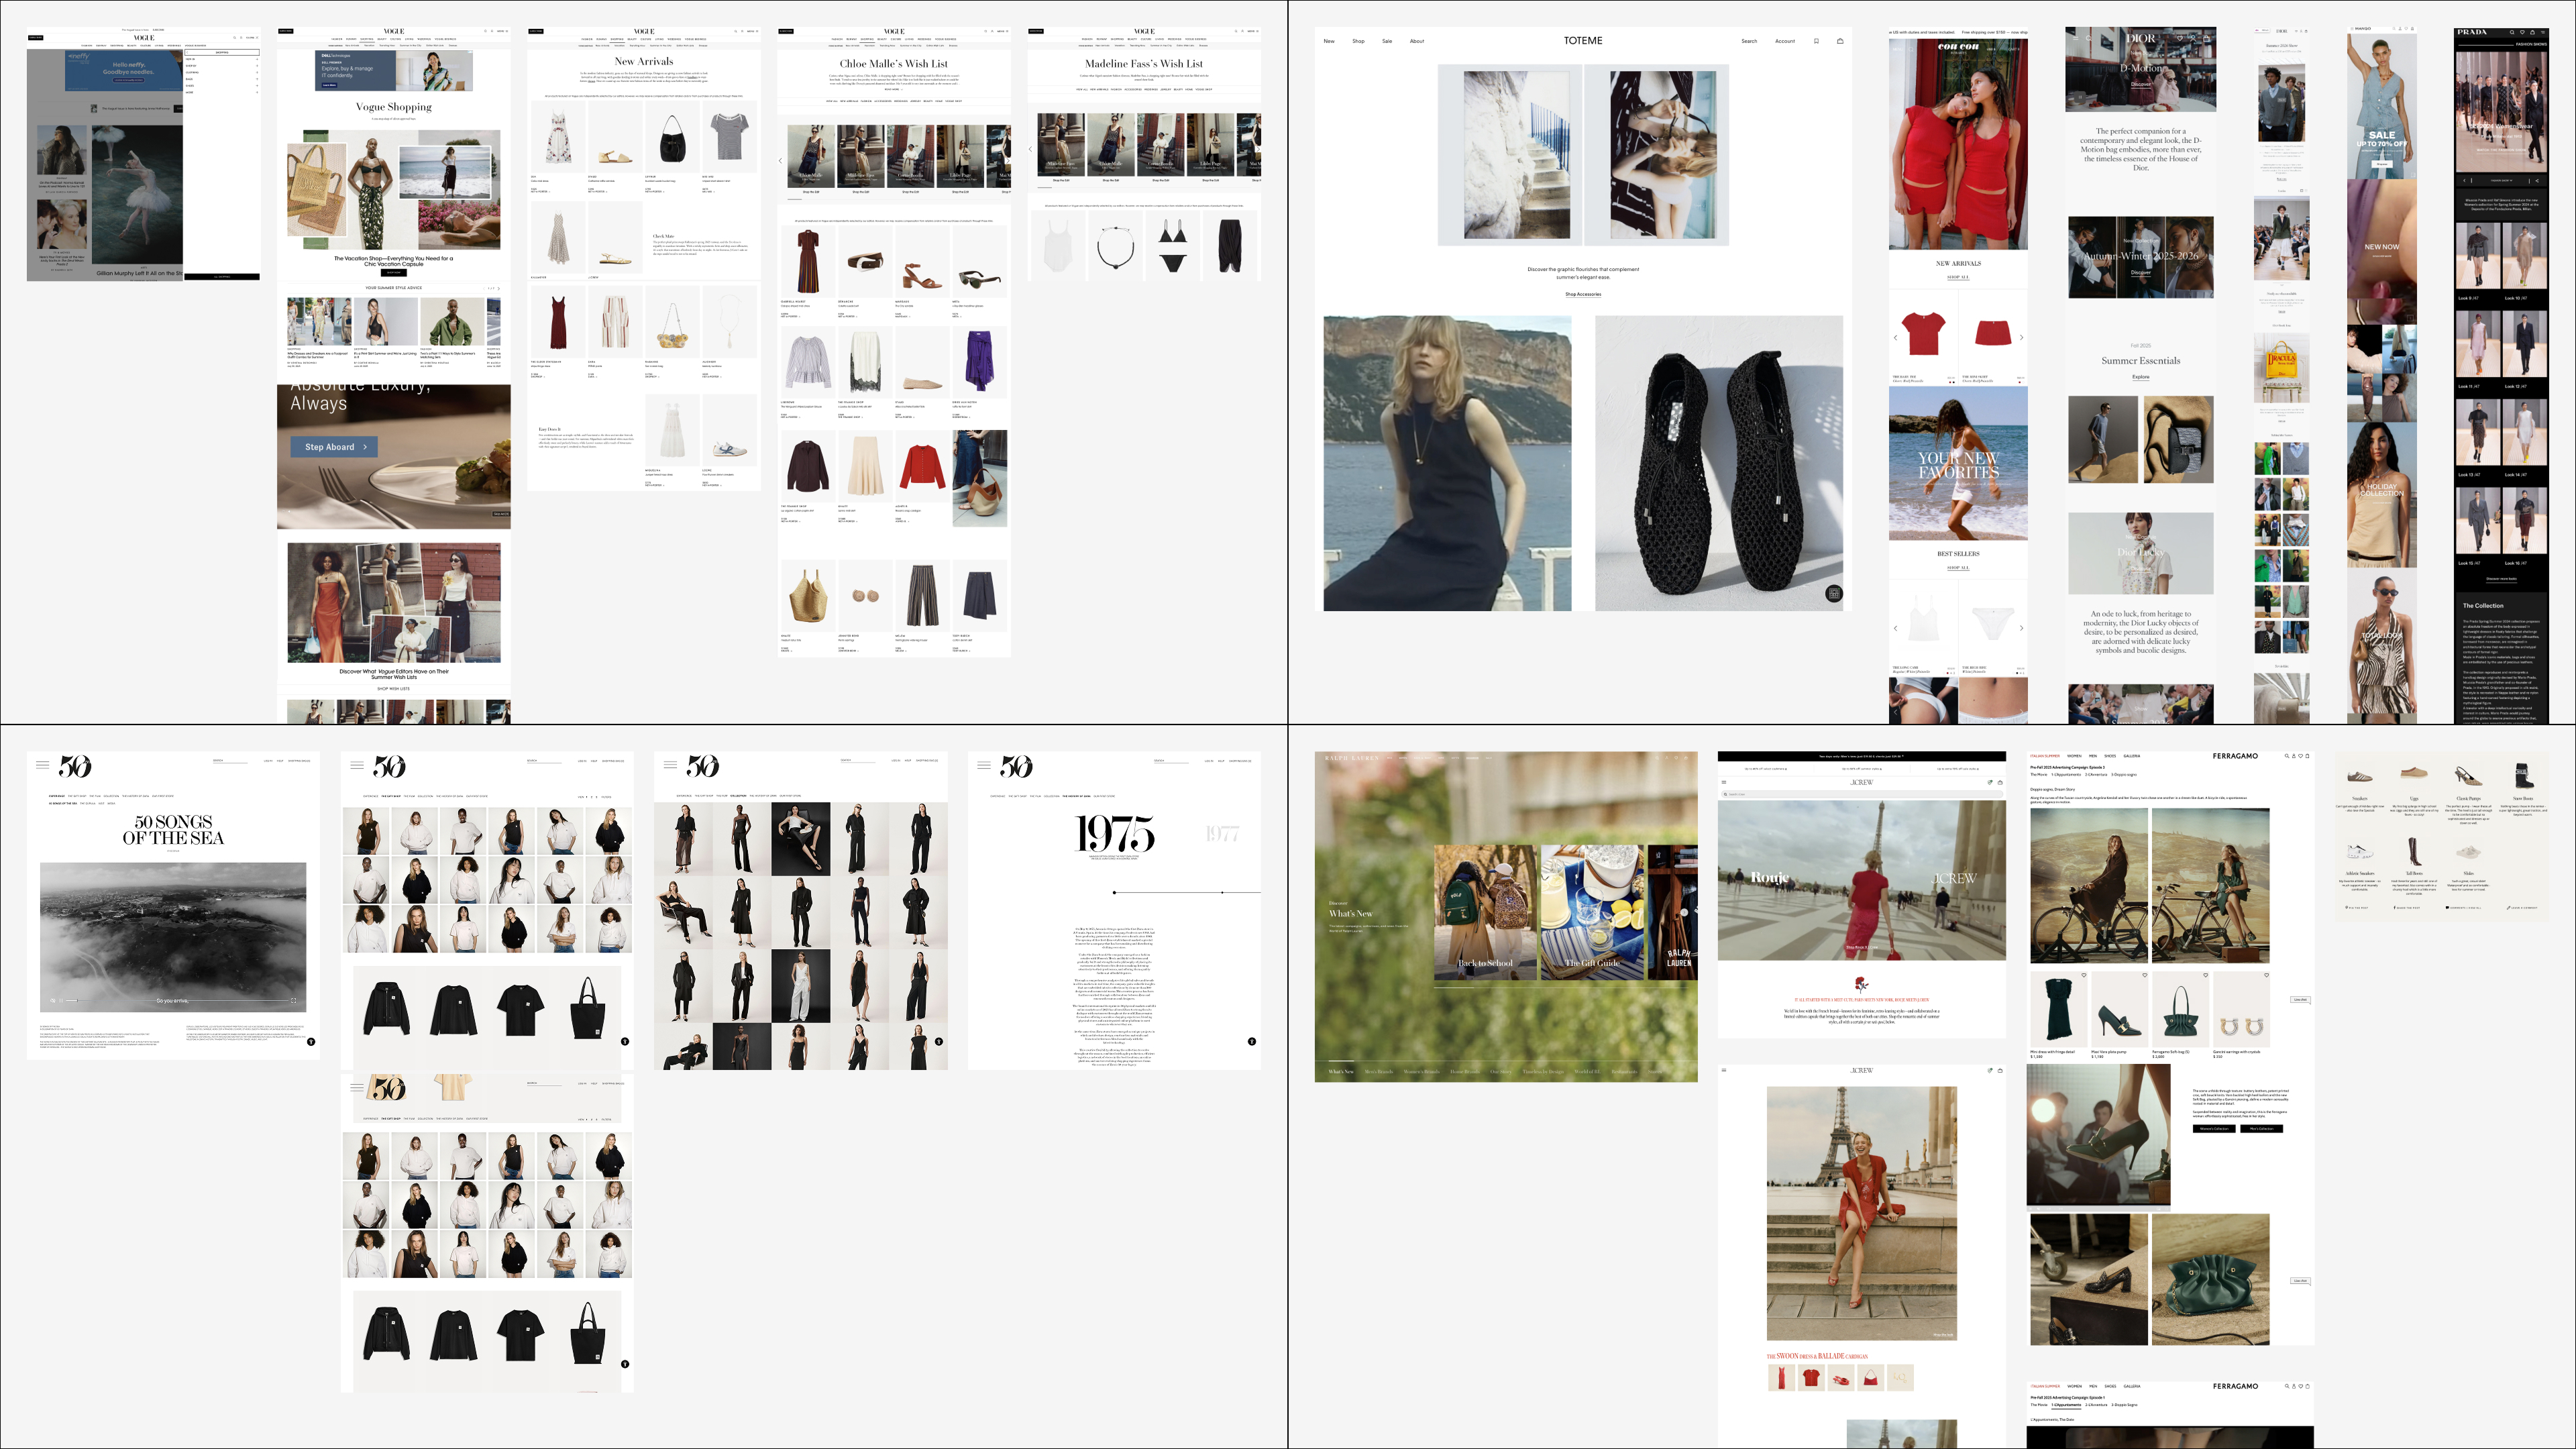Open accessibility icon on the 1975 history page
Viewport: 2576px width, 1449px height.
pyautogui.click(x=1251, y=1042)
